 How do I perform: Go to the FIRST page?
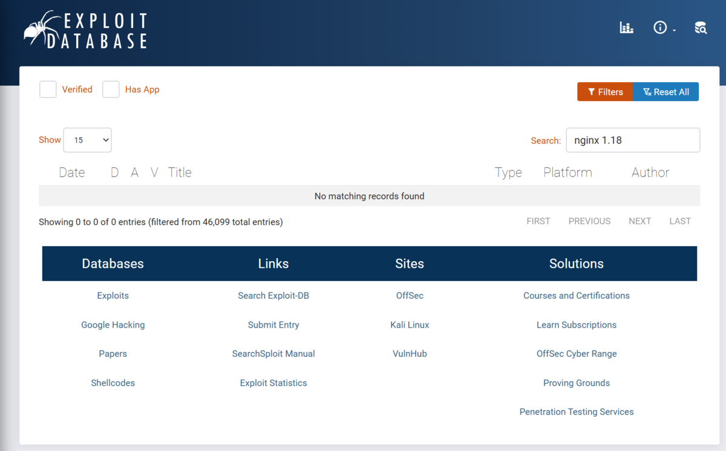click(538, 221)
